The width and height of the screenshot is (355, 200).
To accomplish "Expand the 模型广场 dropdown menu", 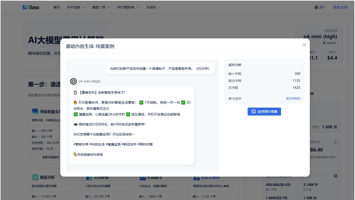I will [101, 7].
